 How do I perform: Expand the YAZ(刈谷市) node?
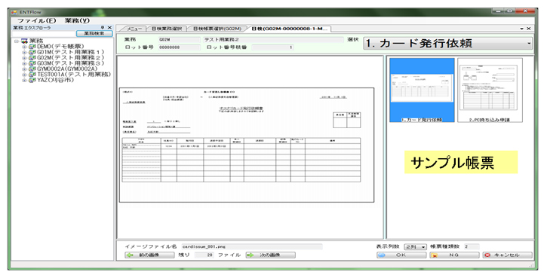(x=24, y=80)
